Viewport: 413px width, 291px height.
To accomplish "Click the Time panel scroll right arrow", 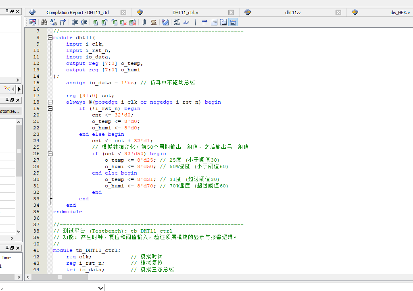I will click(x=19, y=277).
